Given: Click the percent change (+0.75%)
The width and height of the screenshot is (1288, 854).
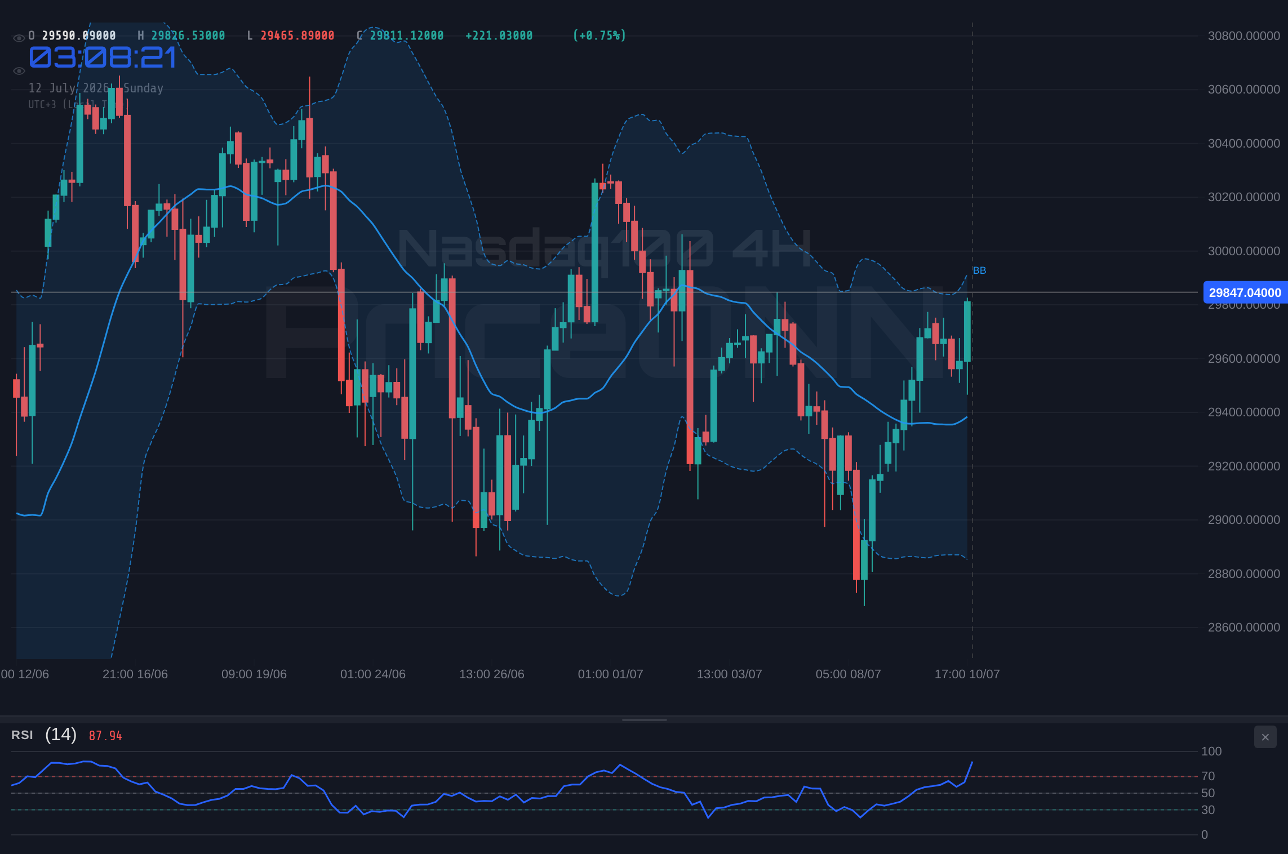Looking at the screenshot, I should pos(599,35).
